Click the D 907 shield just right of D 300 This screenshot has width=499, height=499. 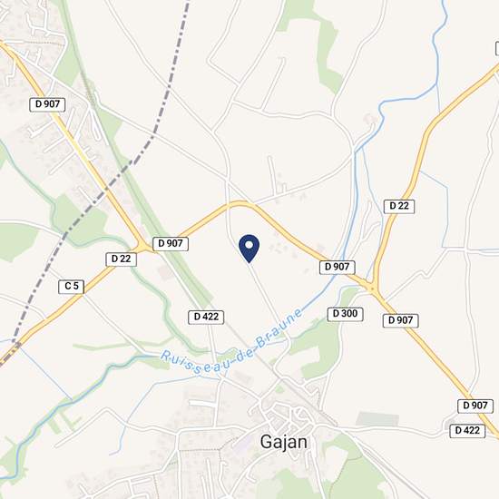click(400, 320)
